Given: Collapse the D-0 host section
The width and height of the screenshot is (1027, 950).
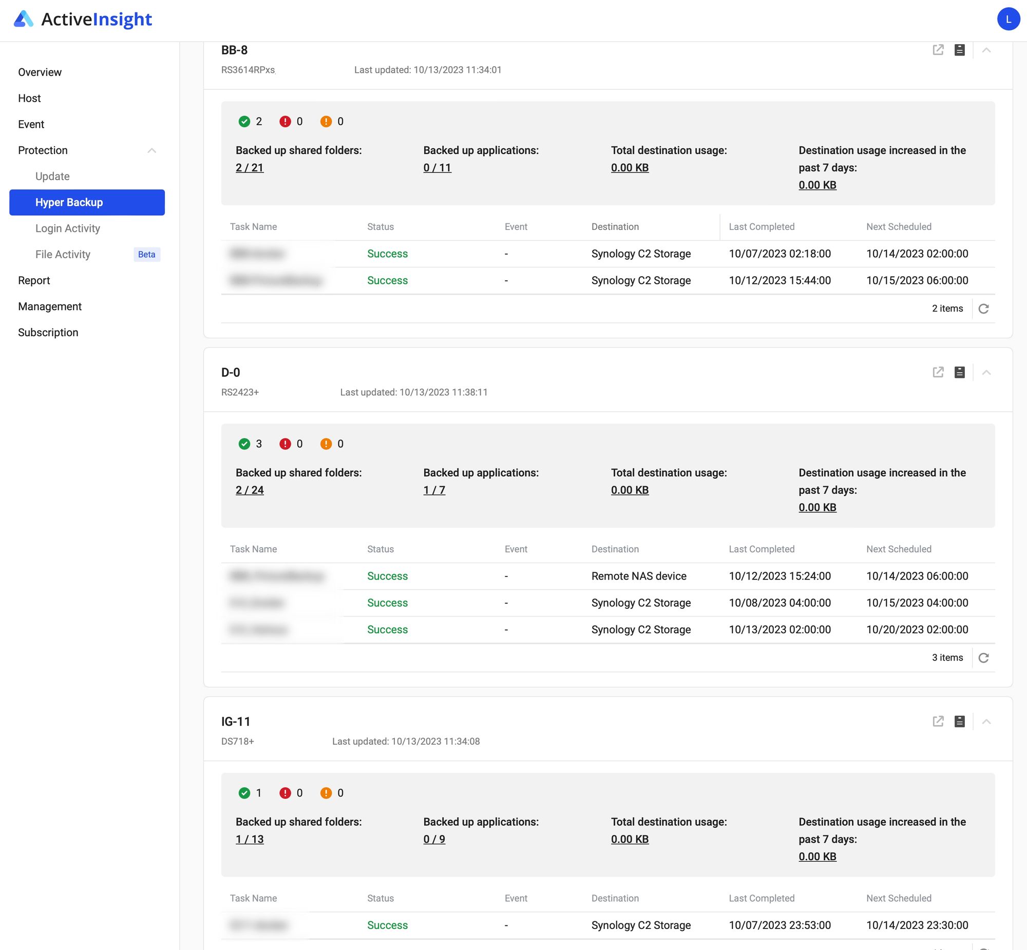Looking at the screenshot, I should click(x=986, y=372).
